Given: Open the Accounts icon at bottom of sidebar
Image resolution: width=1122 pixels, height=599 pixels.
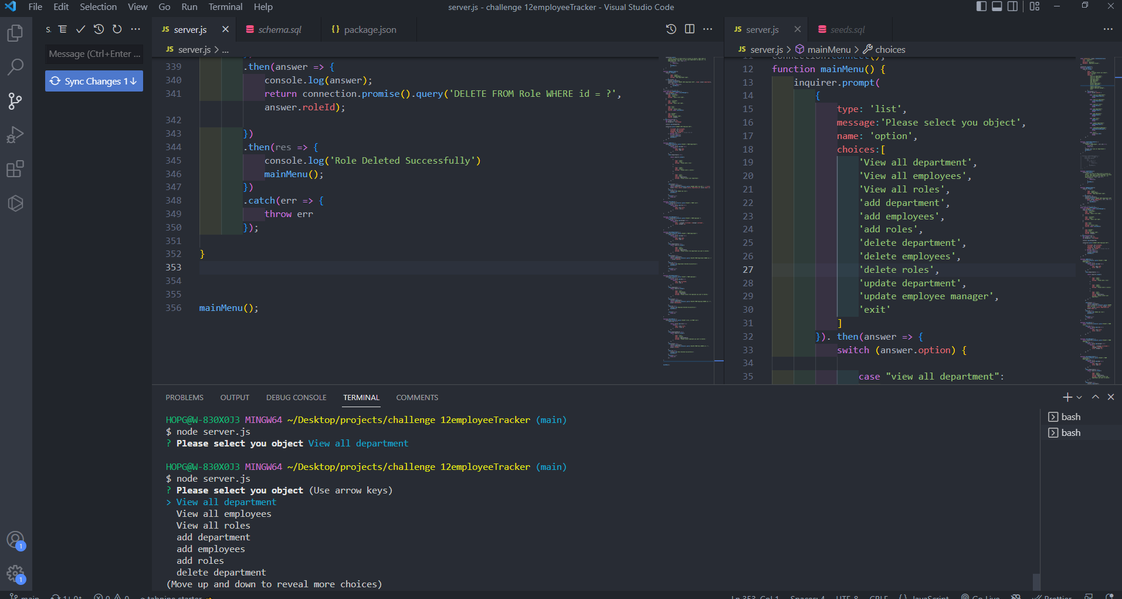Looking at the screenshot, I should [15, 539].
